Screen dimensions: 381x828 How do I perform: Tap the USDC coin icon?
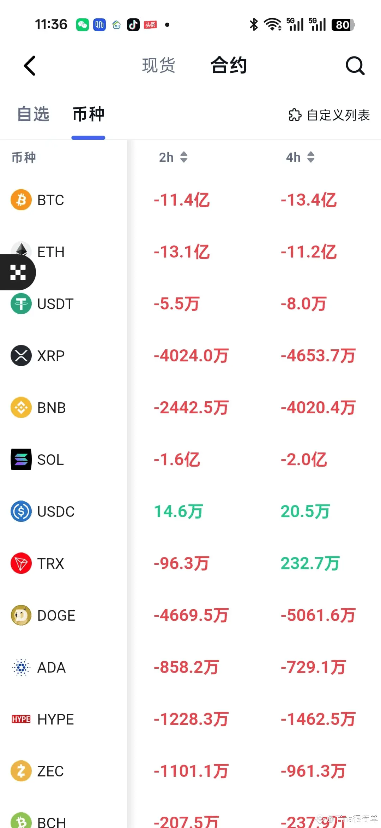[x=21, y=511]
